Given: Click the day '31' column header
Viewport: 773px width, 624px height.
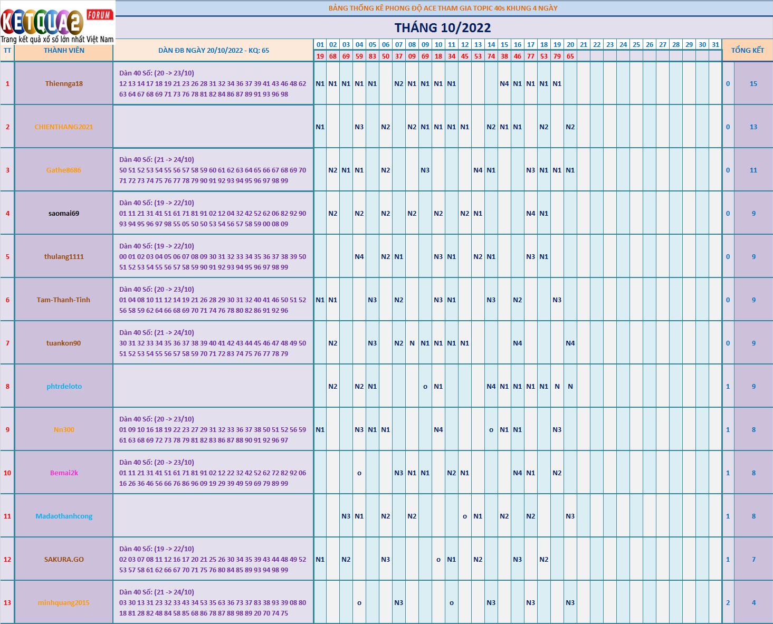Looking at the screenshot, I should pyautogui.click(x=715, y=45).
